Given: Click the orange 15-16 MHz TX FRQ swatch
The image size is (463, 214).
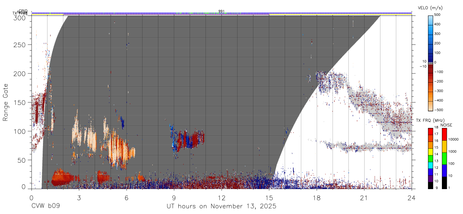Looking at the screenshot, I should (x=431, y=145).
